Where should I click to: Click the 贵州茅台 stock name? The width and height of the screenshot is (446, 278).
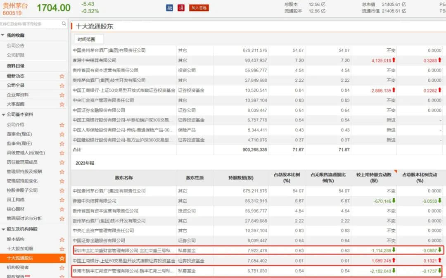click(15, 6)
